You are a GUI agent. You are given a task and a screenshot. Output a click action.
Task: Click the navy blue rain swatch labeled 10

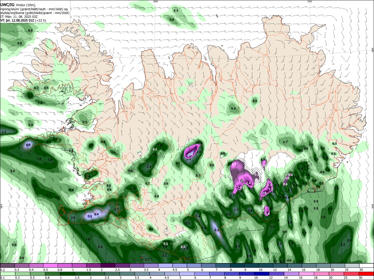262,274
